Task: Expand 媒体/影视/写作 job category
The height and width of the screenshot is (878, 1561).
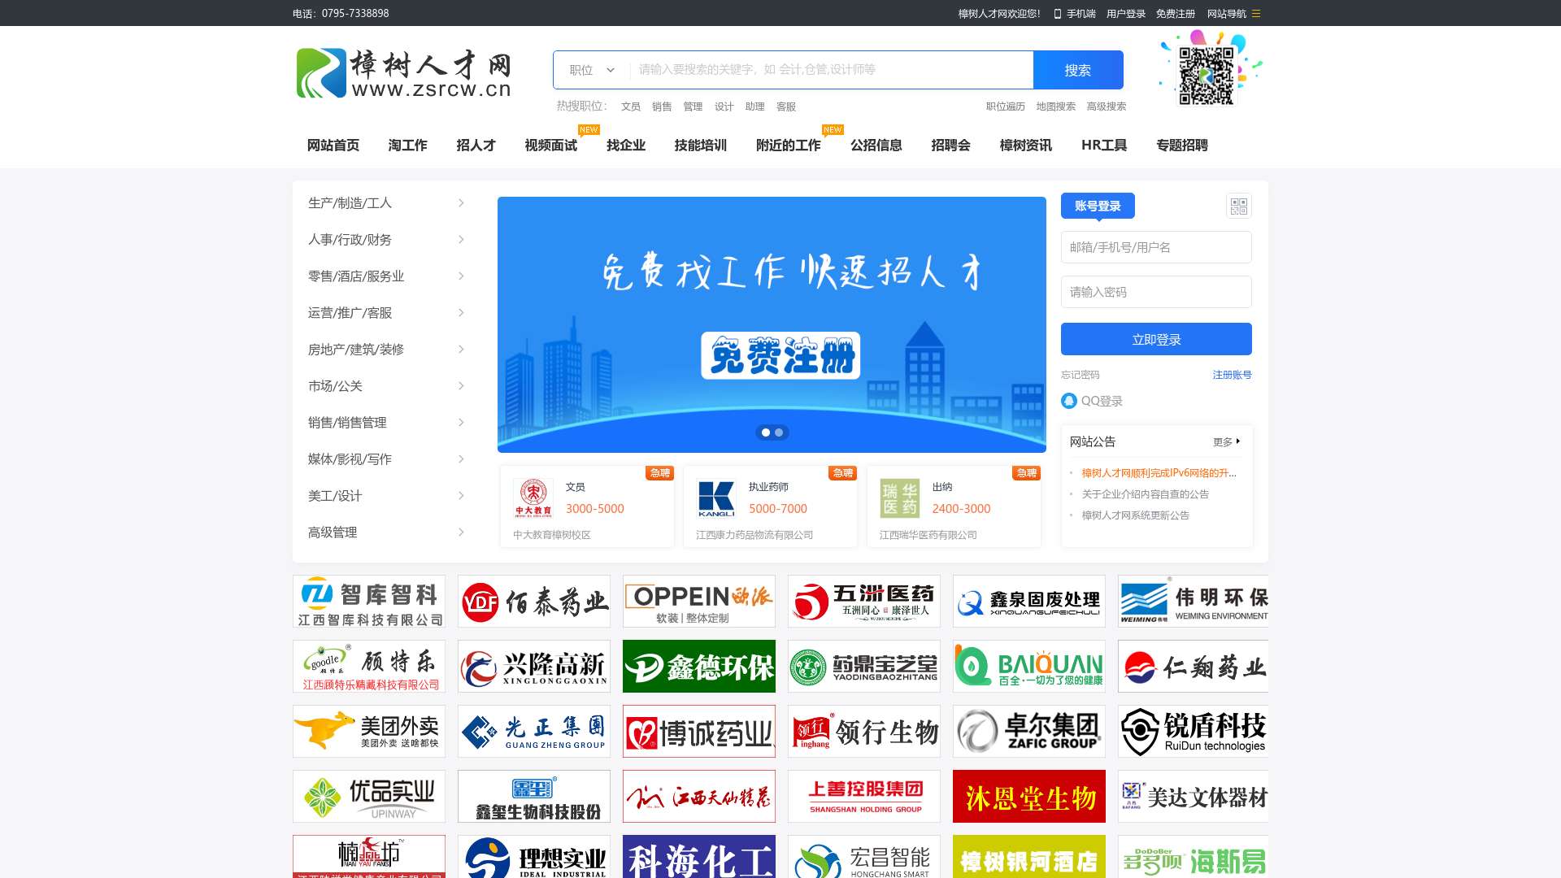Action: tap(386, 459)
